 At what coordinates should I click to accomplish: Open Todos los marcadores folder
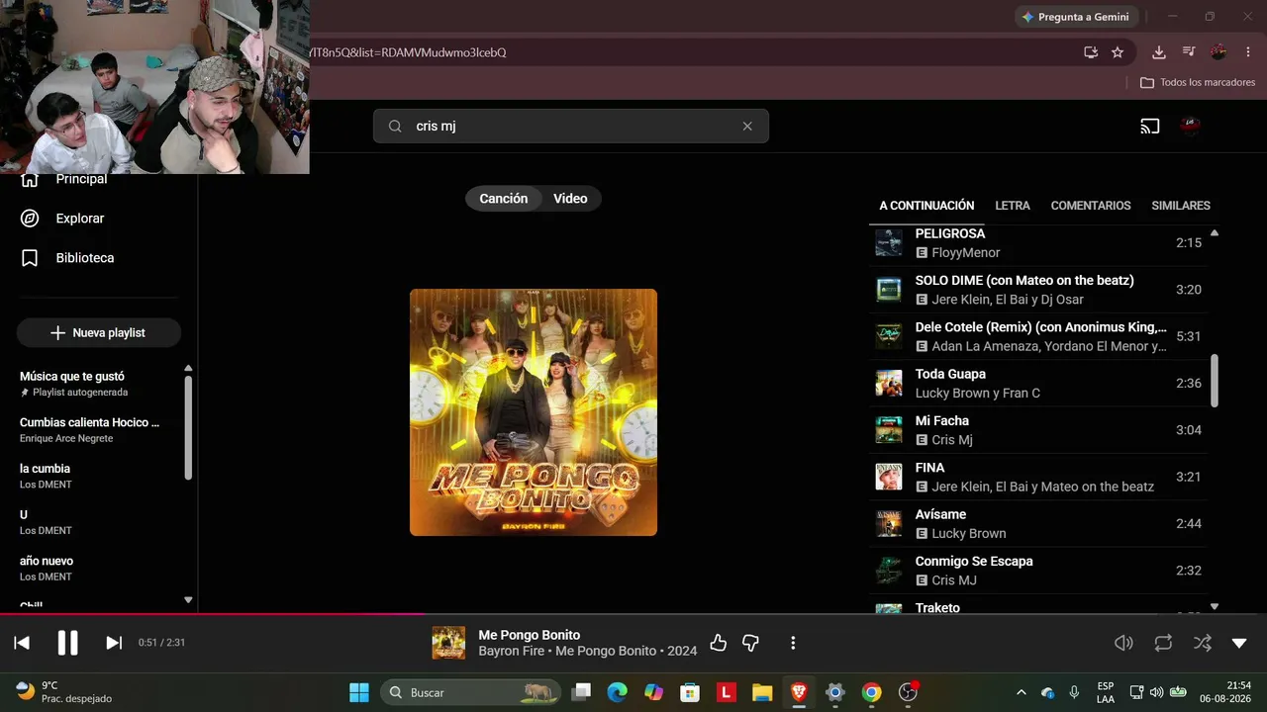(x=1198, y=83)
